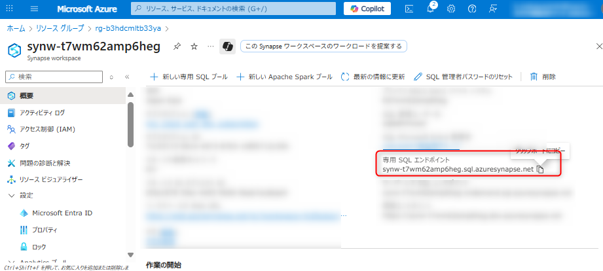Image resolution: width=603 pixels, height=271 pixels.
Task: Click the wrench diagnose icon in sidebar
Action: pos(11,163)
